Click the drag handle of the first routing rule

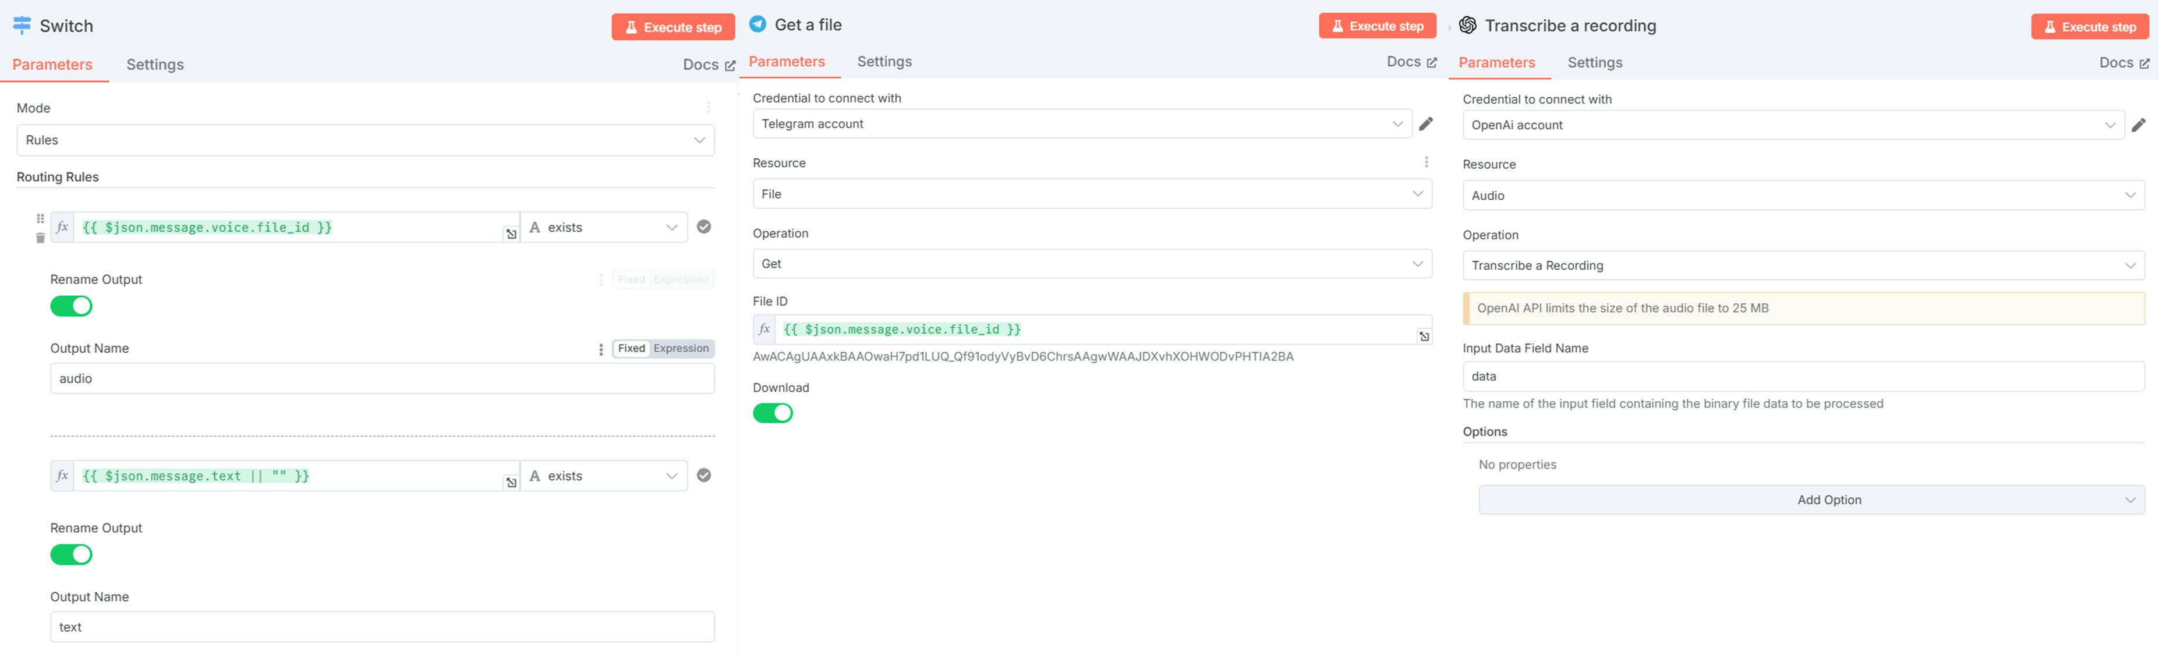40,218
